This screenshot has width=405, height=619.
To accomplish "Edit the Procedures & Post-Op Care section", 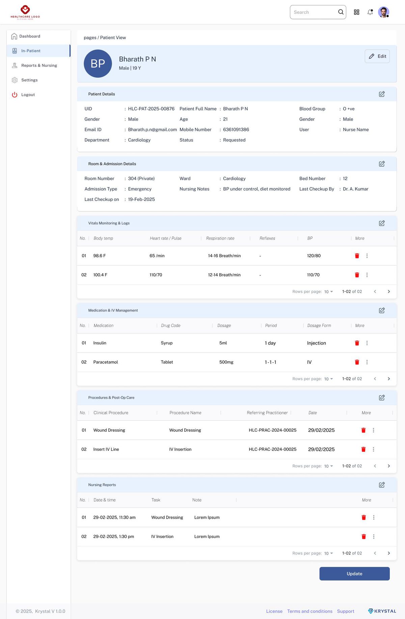I will 382,397.
